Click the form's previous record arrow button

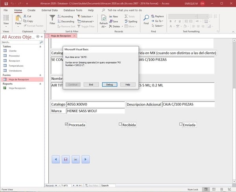[56, 159]
